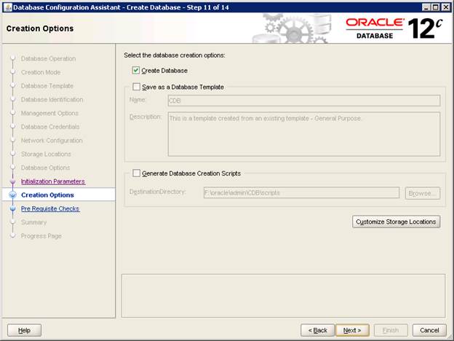Go to the Pre Requisite Checks step
454x341 pixels.
tap(50, 209)
